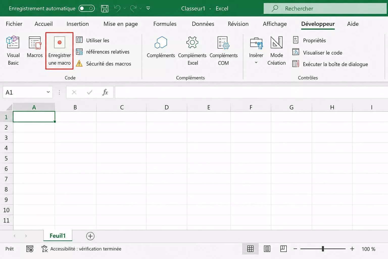Open the accessibility checker status icon
This screenshot has height=259, width=388.
tap(44, 249)
